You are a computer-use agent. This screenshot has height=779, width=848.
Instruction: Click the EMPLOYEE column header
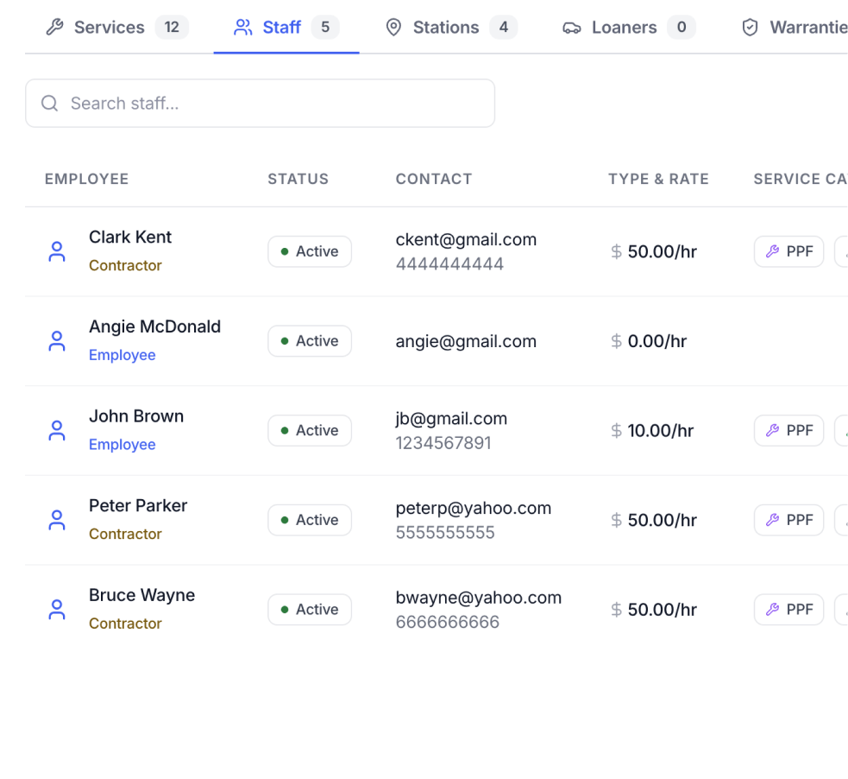(x=86, y=179)
